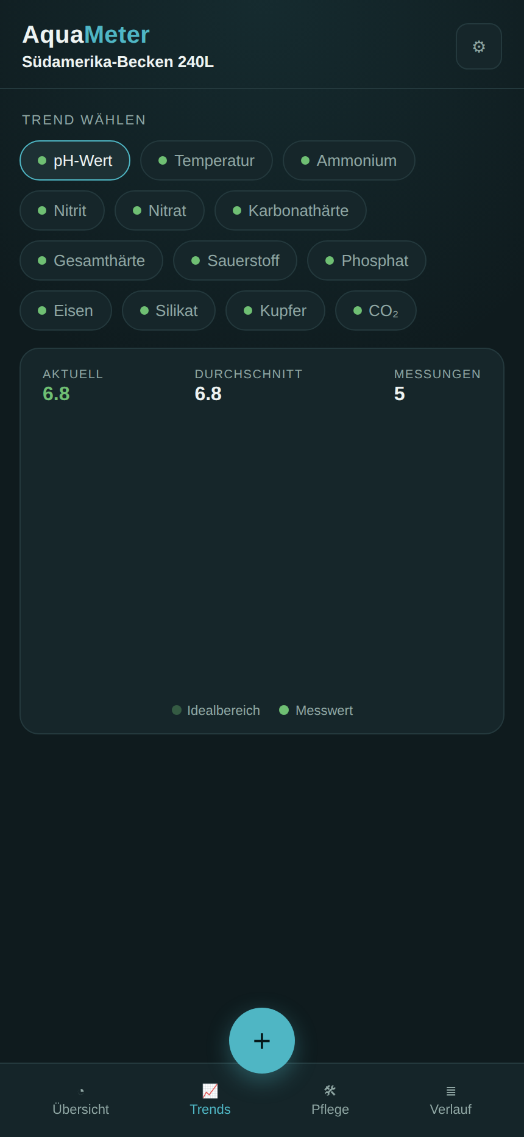Choose the Nitrat trend chip
The image size is (524, 1137).
[160, 210]
